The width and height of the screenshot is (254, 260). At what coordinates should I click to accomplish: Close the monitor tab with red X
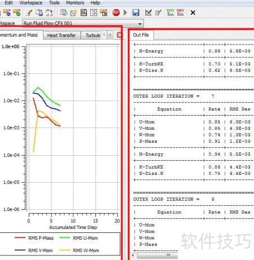119,35
